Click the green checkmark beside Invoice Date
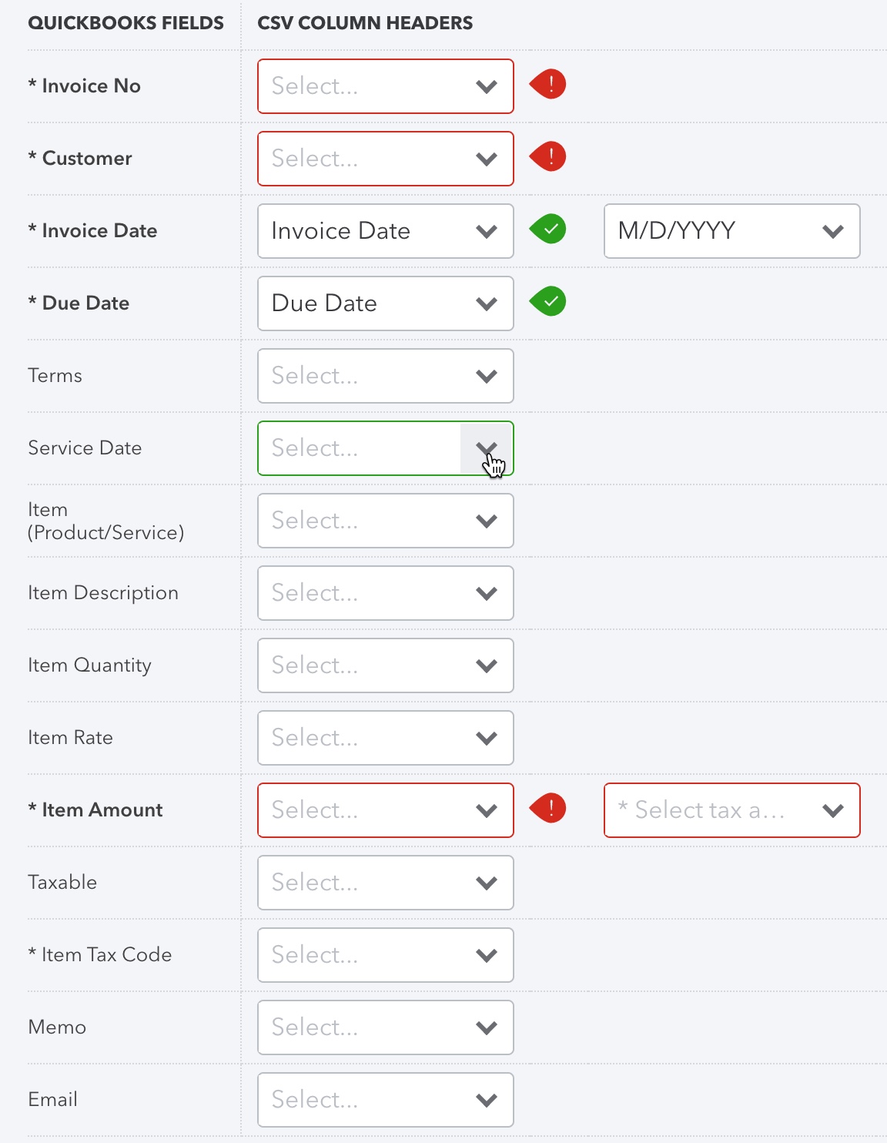The width and height of the screenshot is (887, 1143). (547, 229)
